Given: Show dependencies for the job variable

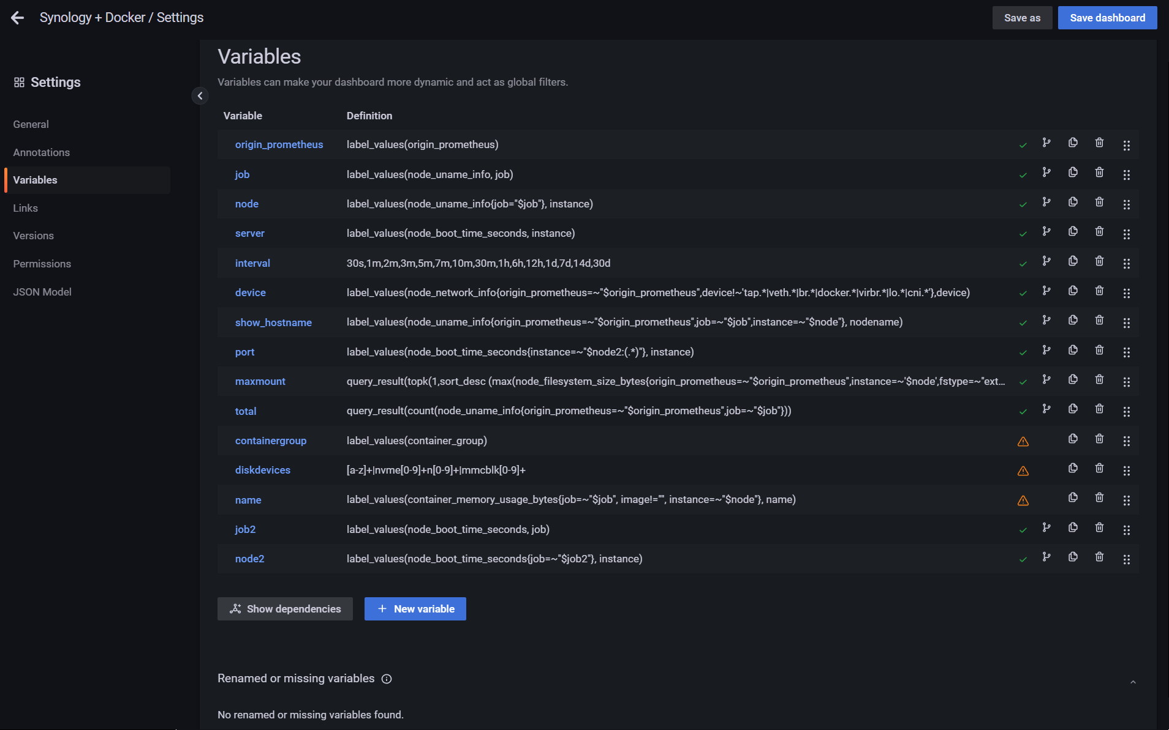Looking at the screenshot, I should tap(1046, 172).
